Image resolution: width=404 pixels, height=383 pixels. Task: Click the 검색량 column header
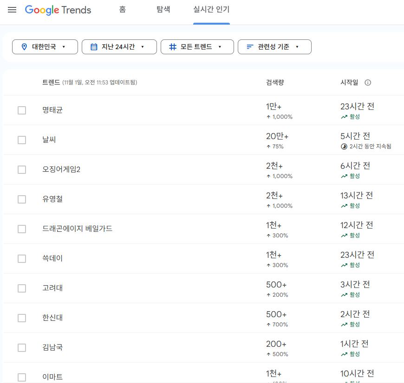pyautogui.click(x=275, y=83)
